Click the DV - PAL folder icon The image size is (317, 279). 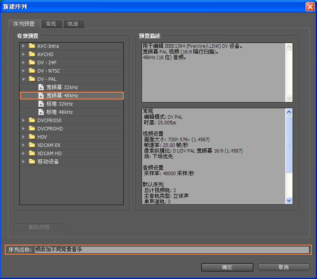(32, 79)
